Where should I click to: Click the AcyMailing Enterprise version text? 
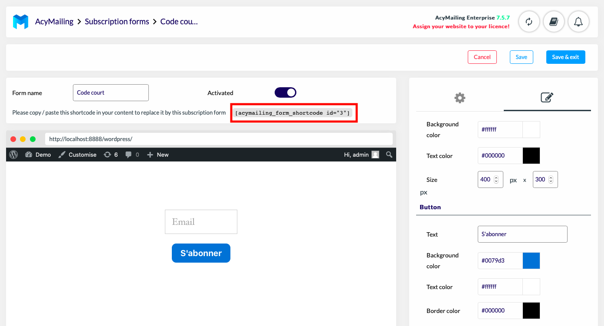(472, 18)
